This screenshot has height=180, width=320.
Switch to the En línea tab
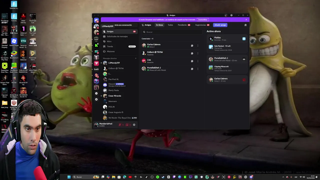[159, 25]
